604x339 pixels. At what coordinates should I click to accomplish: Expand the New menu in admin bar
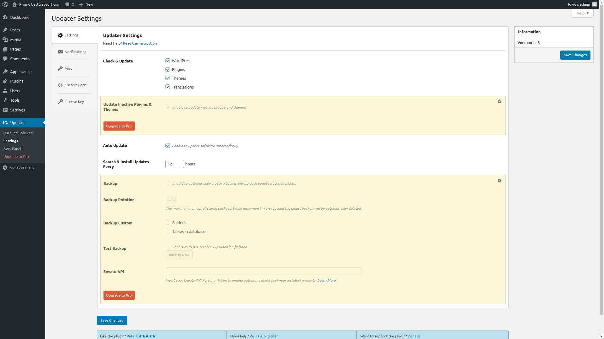click(x=86, y=4)
